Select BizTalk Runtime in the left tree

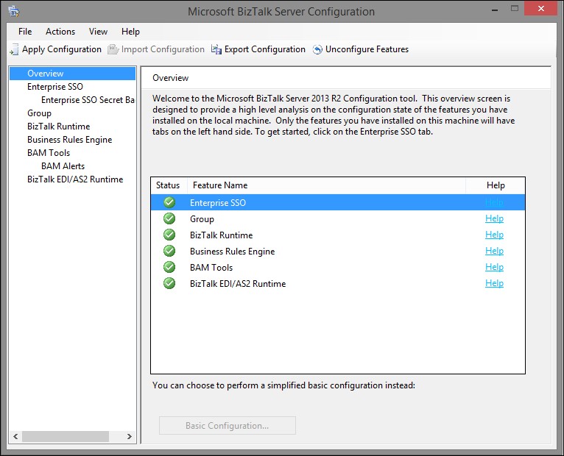[x=58, y=127]
